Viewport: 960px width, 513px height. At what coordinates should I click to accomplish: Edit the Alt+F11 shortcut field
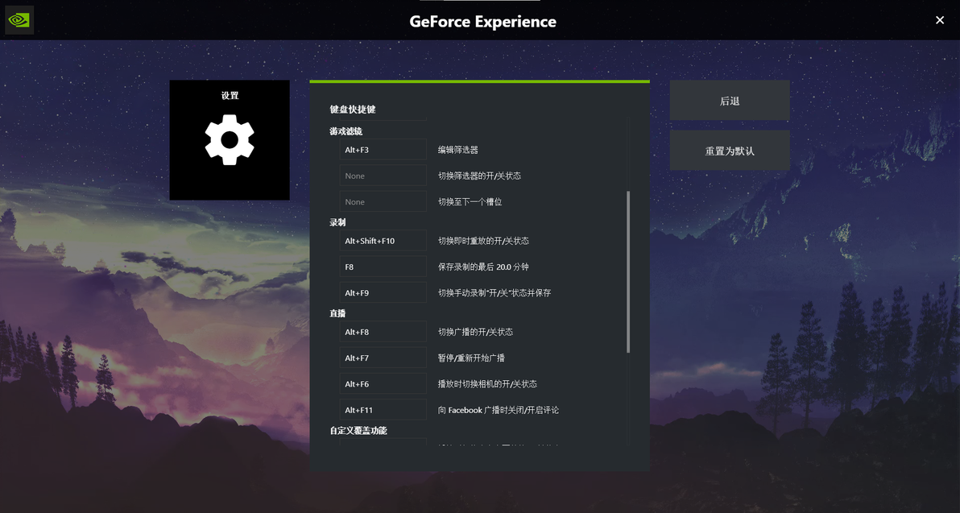coord(383,410)
